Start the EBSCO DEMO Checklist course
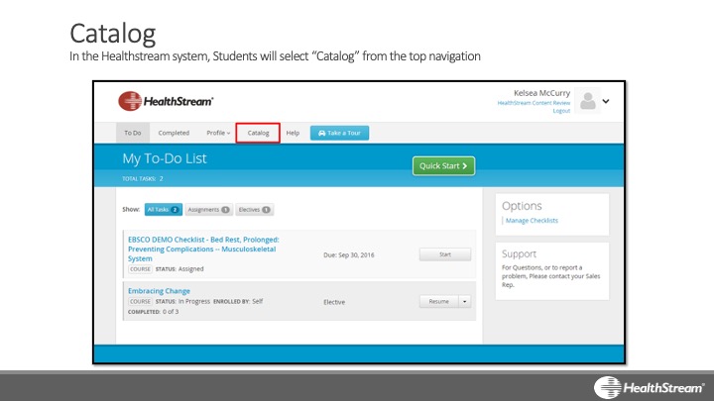This screenshot has height=401, width=714. point(445,254)
